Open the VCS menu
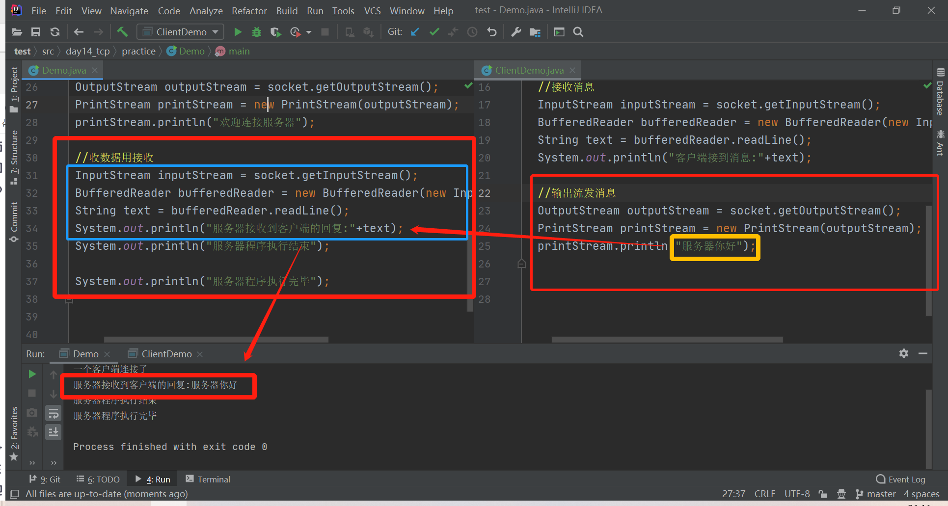The height and width of the screenshot is (506, 948). point(373,11)
